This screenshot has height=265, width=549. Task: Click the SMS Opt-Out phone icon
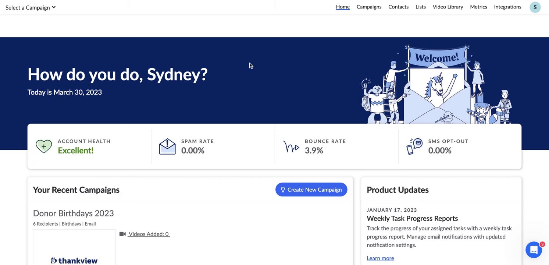coord(414,146)
